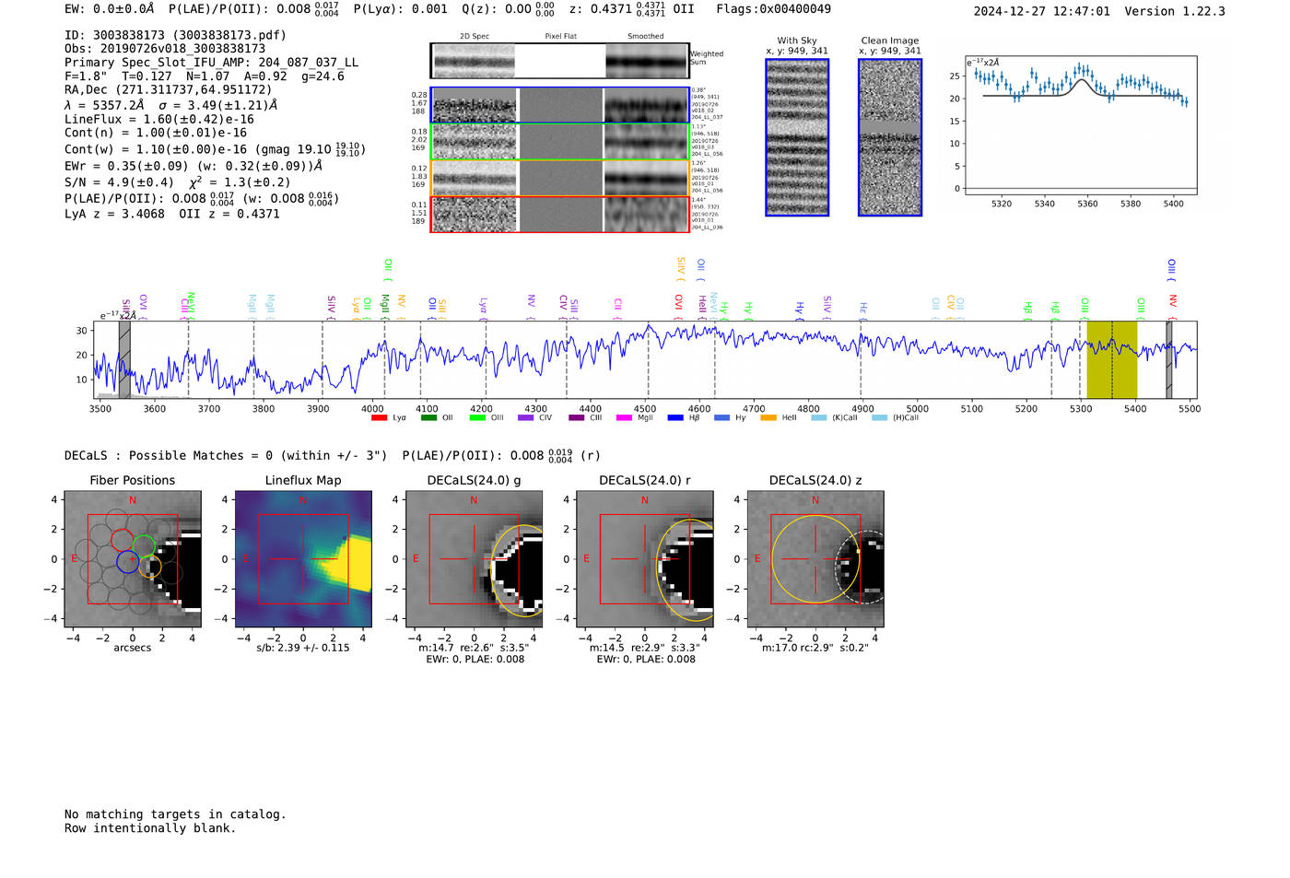Click the OII dark green legend swatch
Screen dimensions: 1290x878
[x=428, y=418]
